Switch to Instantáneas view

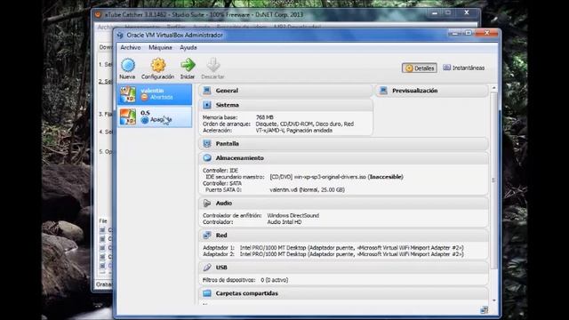463,68
